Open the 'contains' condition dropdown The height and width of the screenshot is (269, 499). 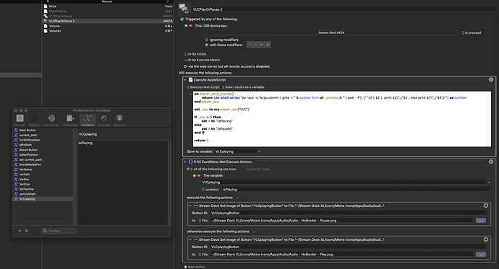(x=210, y=190)
